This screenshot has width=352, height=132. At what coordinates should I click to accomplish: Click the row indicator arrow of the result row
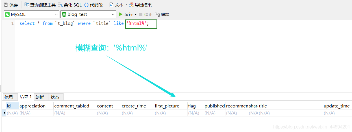(x=4, y=113)
